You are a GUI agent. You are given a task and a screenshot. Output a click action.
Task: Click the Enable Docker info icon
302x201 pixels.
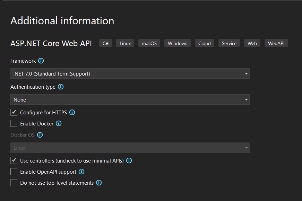point(59,124)
